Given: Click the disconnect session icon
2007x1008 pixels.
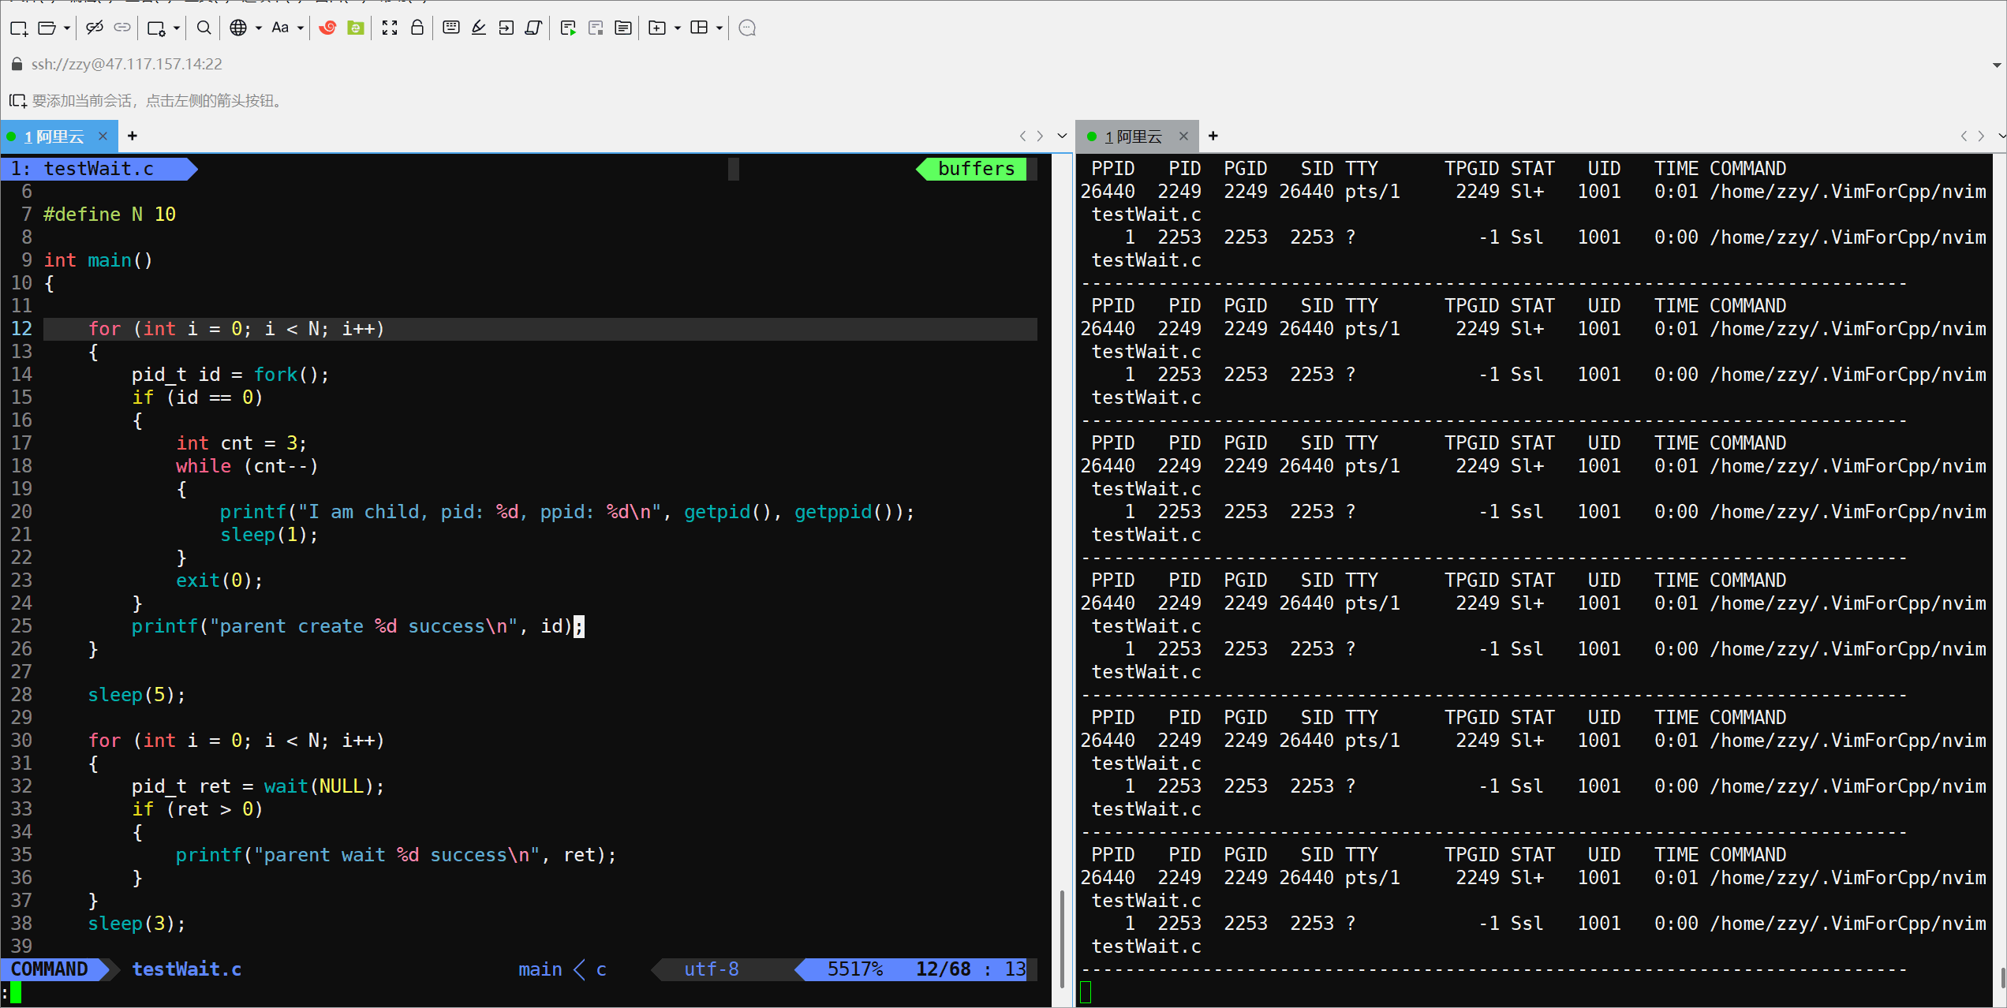Looking at the screenshot, I should [95, 28].
